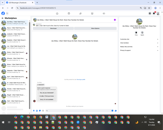This screenshot has width=163, height=130.
Task: Click the listing thumbnail in the right panel
Action: click(139, 21)
